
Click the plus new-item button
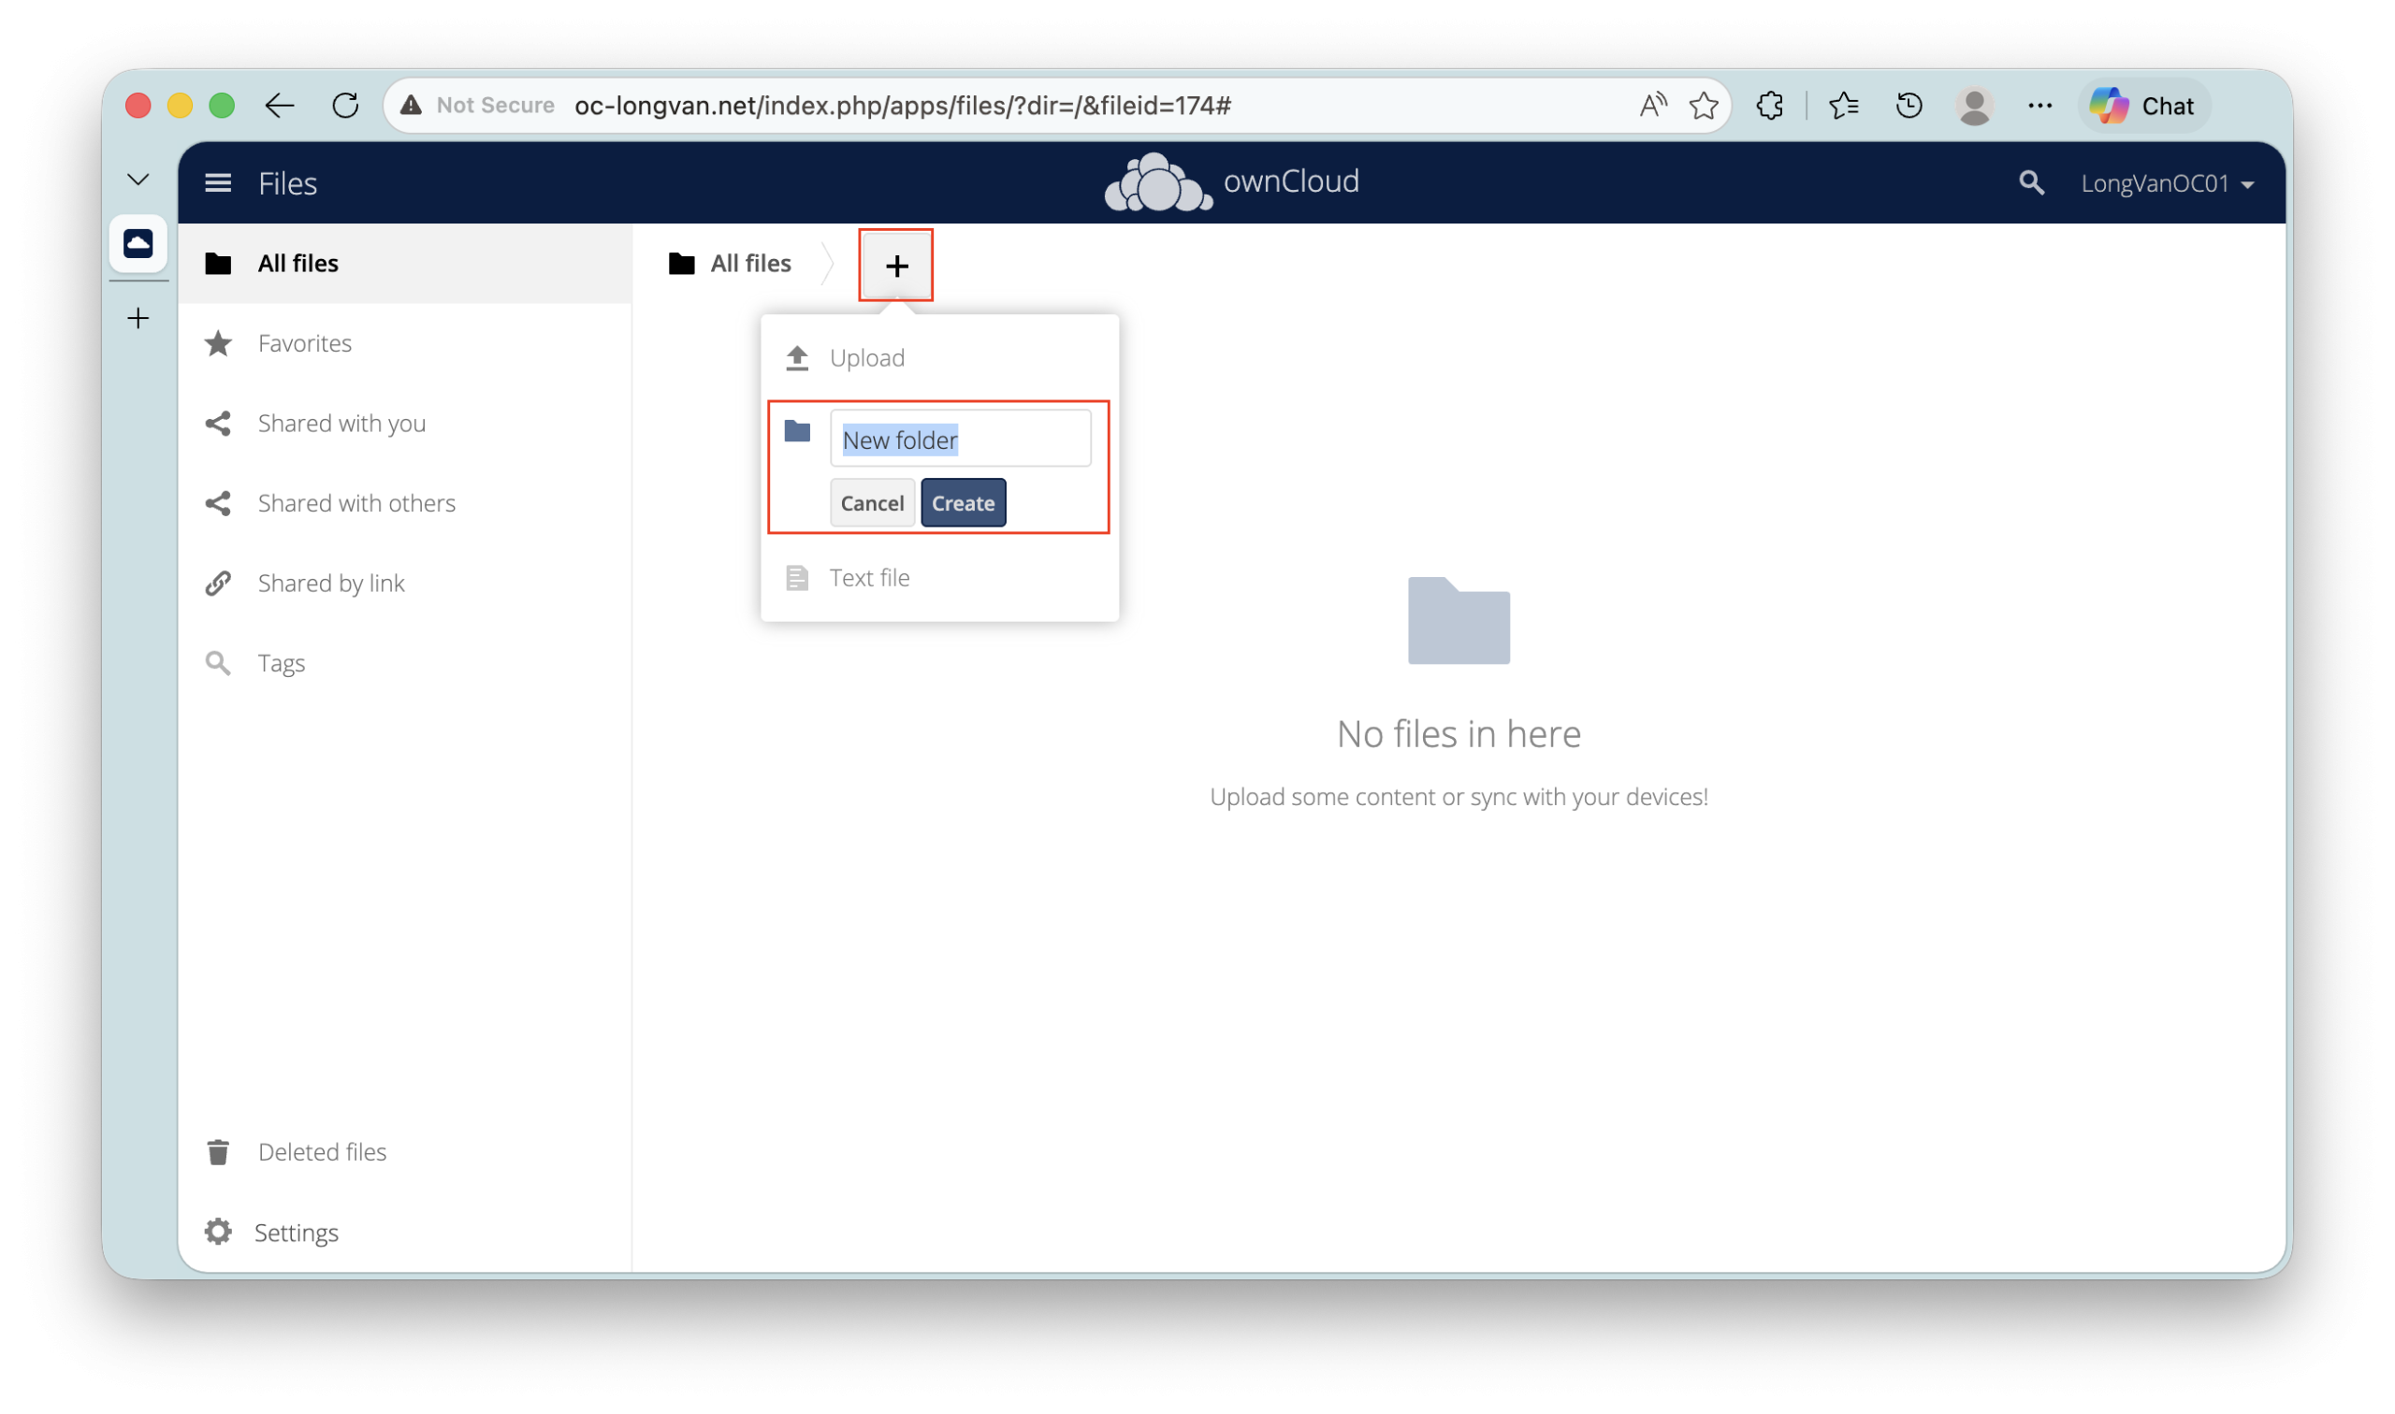[896, 266]
